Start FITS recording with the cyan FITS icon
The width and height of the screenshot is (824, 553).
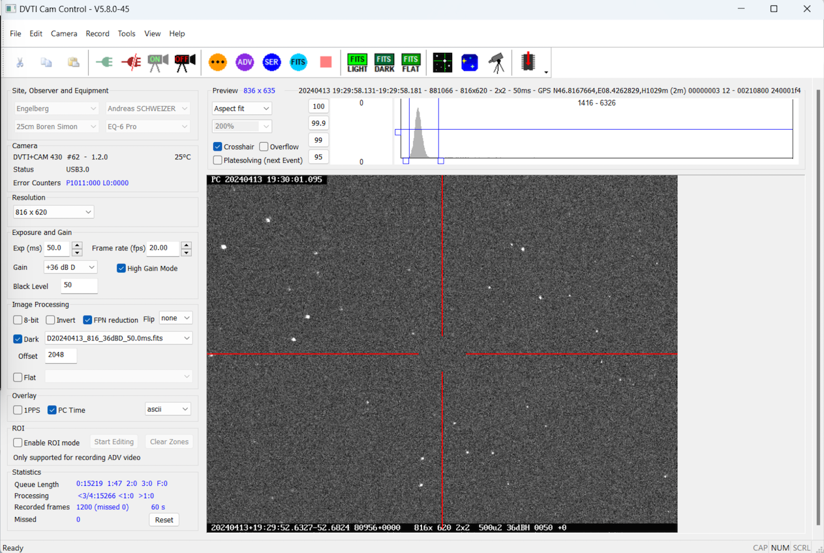point(298,63)
